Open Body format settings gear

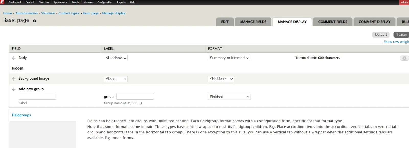[404, 58]
